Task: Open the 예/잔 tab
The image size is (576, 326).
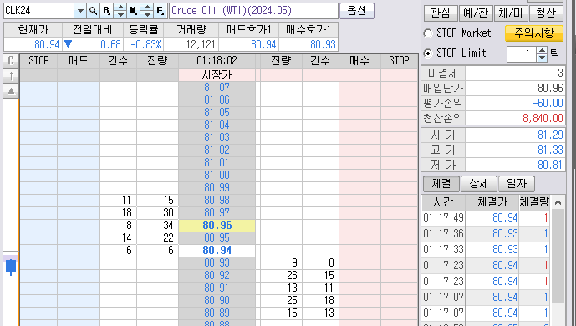Action: click(476, 13)
